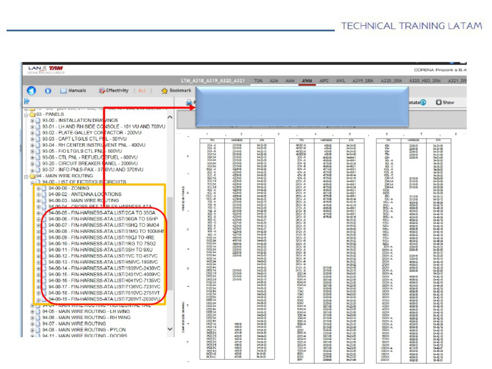Collapse the 93 - PANELS node

26,115
